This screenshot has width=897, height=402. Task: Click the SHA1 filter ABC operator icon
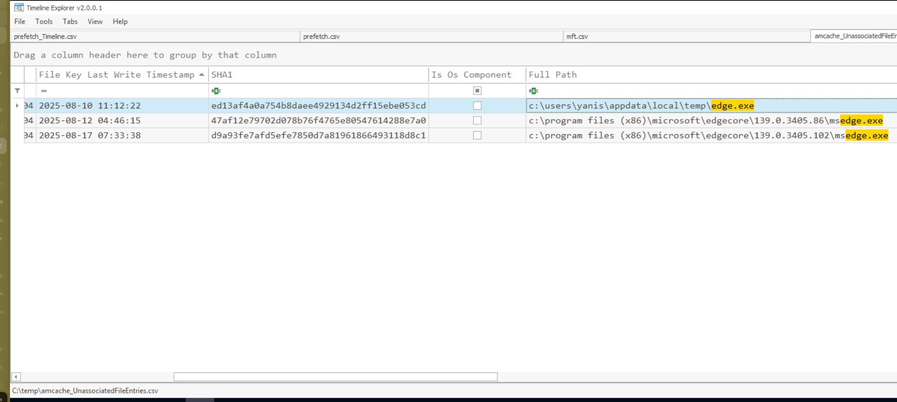coord(216,91)
